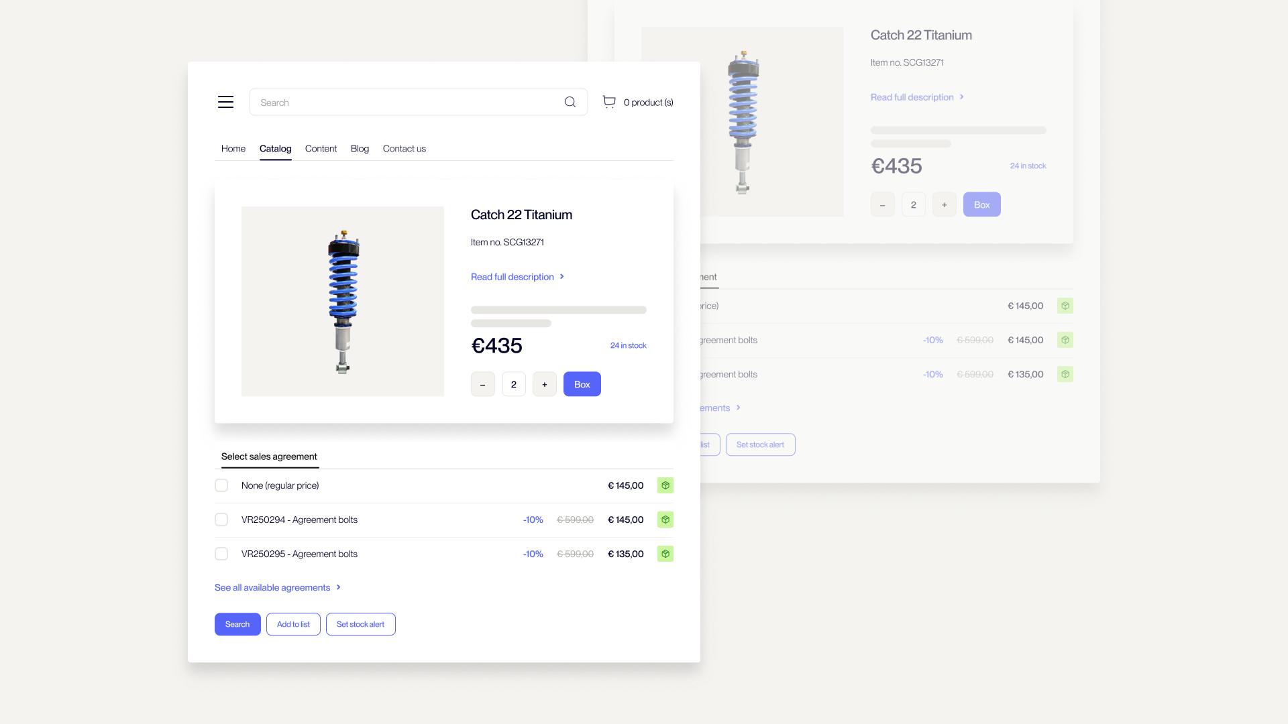Click the quantity field showing 2 in front window
The height and width of the screenshot is (724, 1288).
[514, 384]
